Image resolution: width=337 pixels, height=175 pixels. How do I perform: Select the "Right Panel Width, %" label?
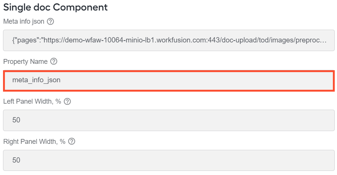click(34, 142)
